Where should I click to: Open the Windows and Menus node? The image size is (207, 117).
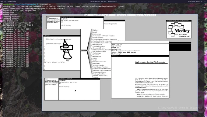[100, 72]
